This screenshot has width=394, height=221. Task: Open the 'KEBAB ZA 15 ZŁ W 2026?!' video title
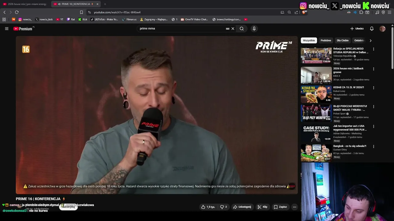pos(348,87)
